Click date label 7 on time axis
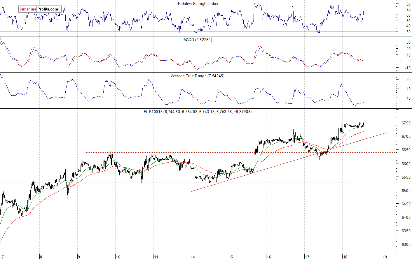412x259 pixels. 2,257
